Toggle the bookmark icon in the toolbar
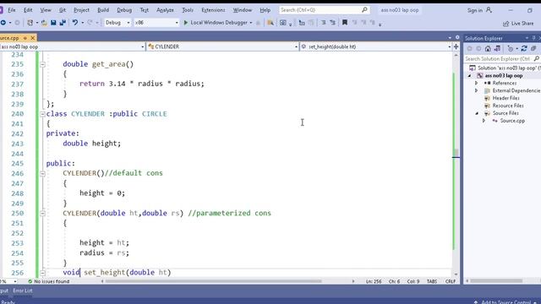This screenshot has height=304, width=541. [x=344, y=23]
